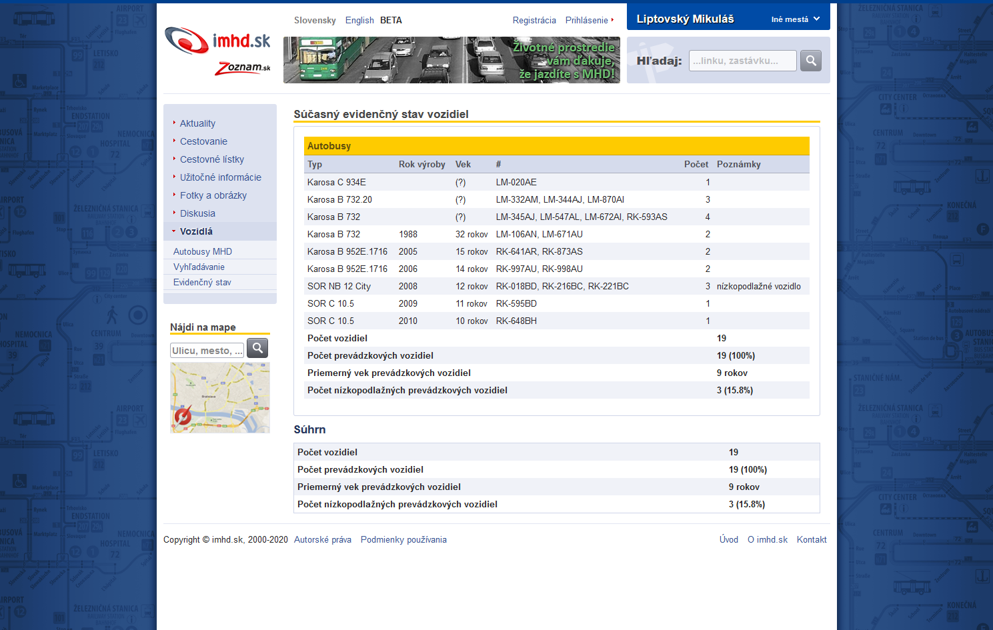
Task: Click the imhd.sk logo
Action: coord(217,41)
